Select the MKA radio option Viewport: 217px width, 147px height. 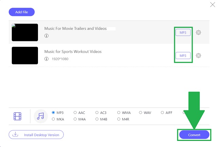[x=53, y=119]
